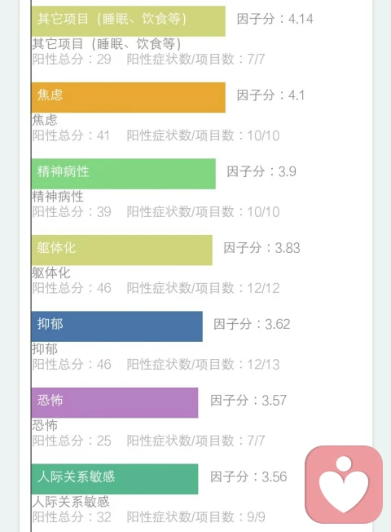Click the 因子分：4.1 score label
Image resolution: width=391 pixels, height=532 pixels.
[270, 95]
